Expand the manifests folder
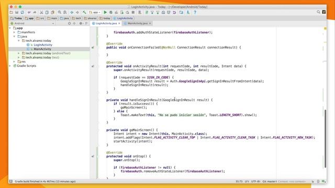The height and width of the screenshot is (188, 335). pyautogui.click(x=14, y=32)
